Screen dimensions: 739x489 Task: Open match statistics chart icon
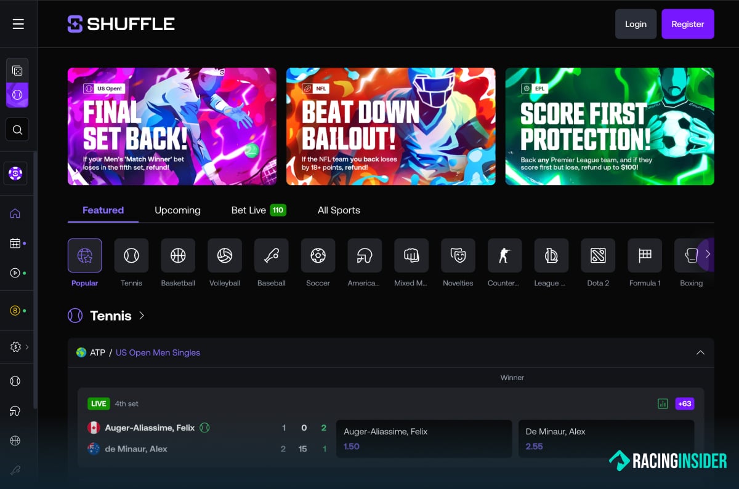click(x=663, y=404)
